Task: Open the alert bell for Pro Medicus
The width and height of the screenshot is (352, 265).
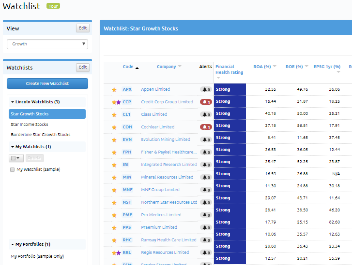Action: 206,215
